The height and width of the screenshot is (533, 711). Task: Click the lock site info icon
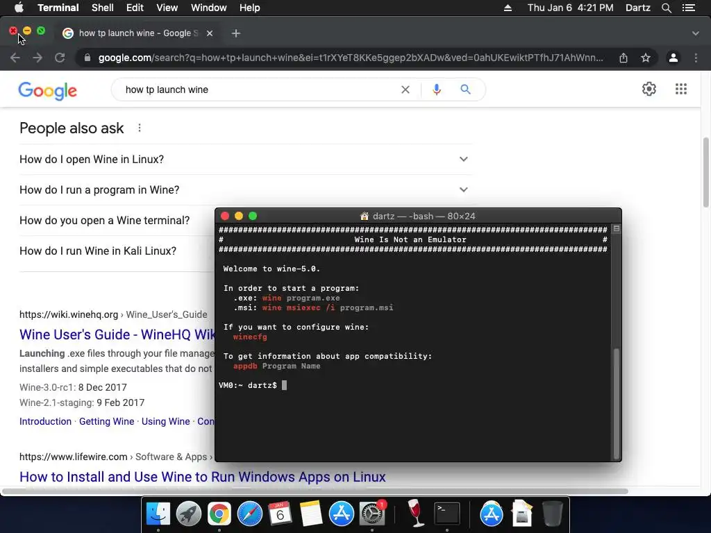tap(87, 58)
